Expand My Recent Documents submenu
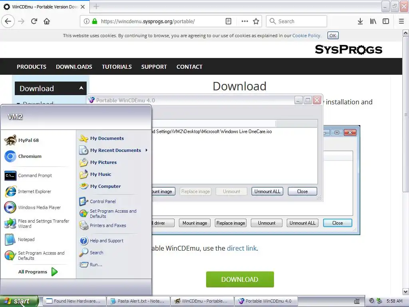The height and width of the screenshot is (307, 409). 114,150
